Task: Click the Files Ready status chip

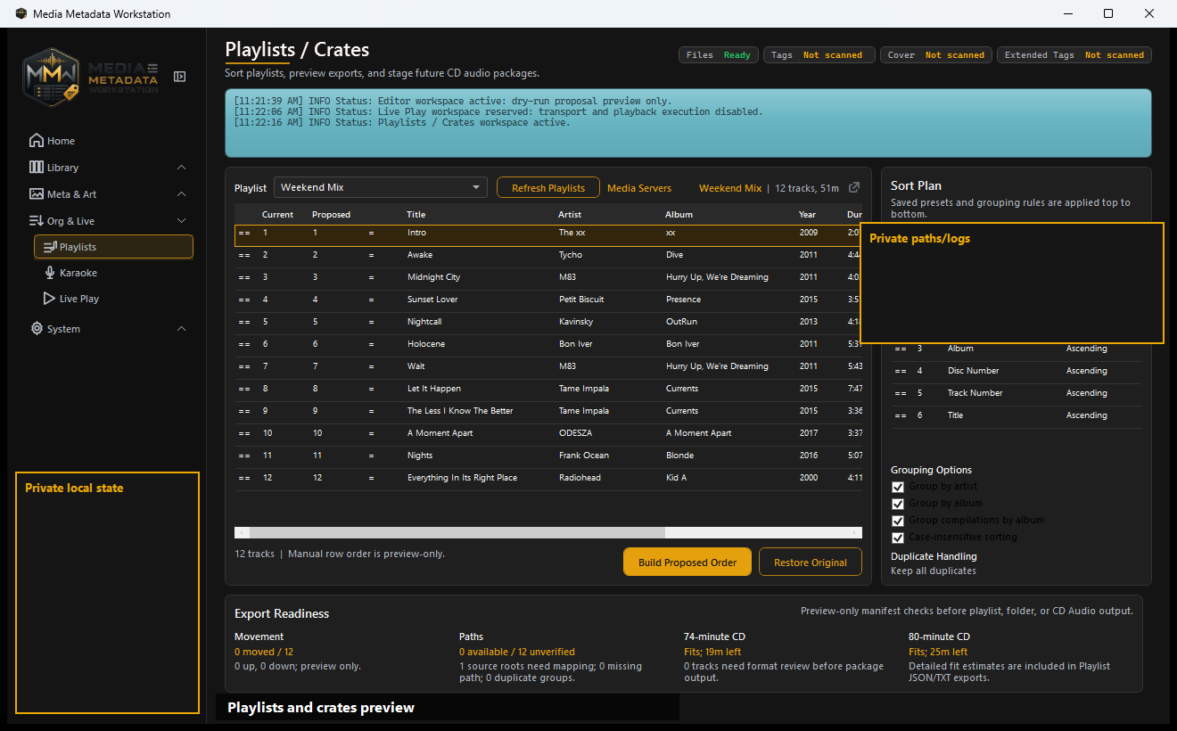Action: point(719,55)
